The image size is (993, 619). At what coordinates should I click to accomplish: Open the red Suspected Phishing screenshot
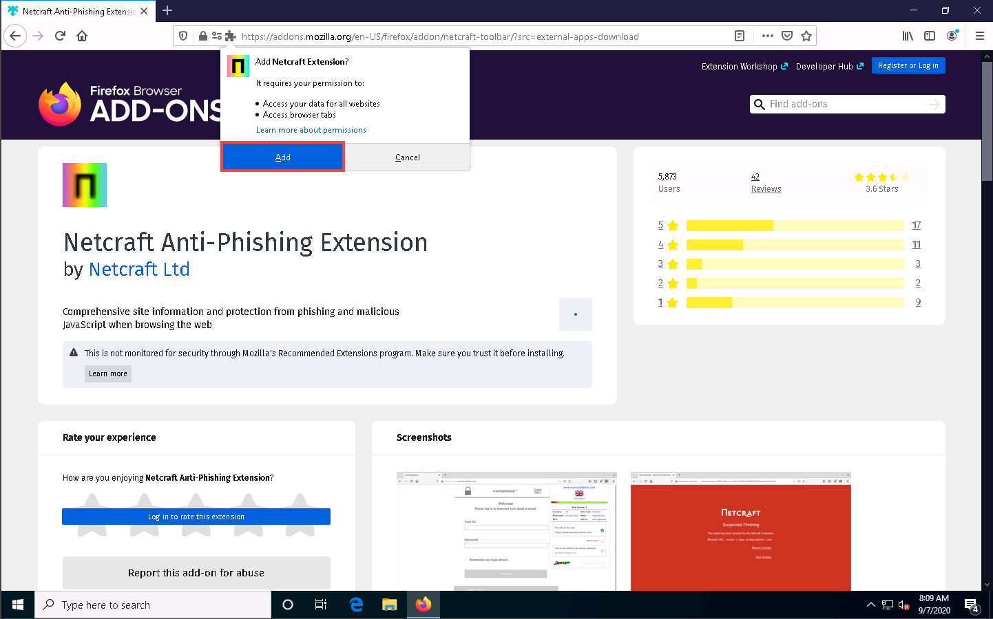(x=741, y=532)
